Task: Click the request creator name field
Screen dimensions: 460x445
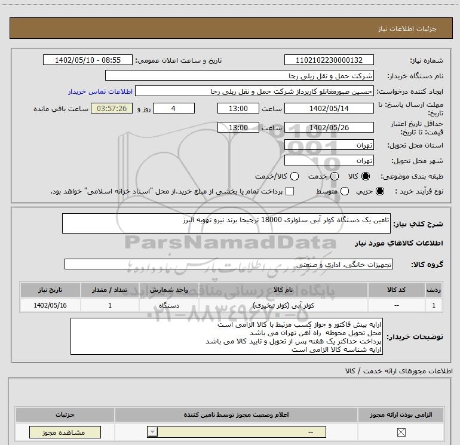Action: pos(254,91)
